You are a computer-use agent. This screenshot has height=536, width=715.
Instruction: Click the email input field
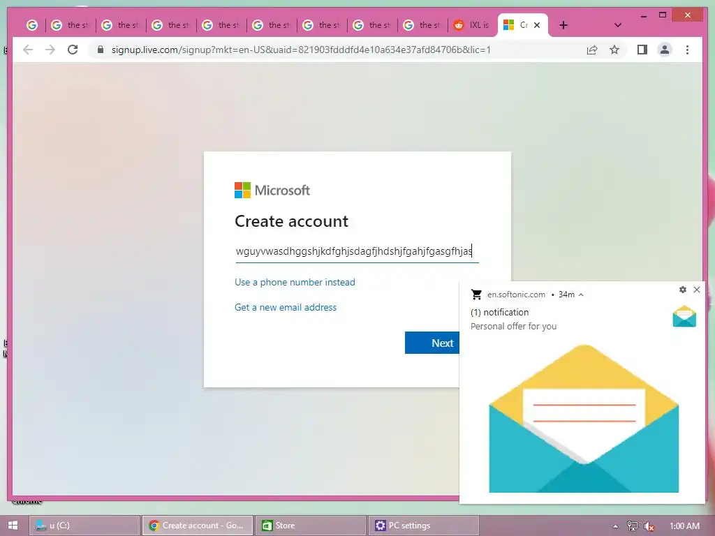tap(357, 251)
